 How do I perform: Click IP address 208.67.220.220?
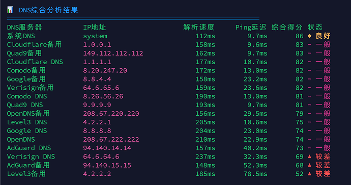111,114
